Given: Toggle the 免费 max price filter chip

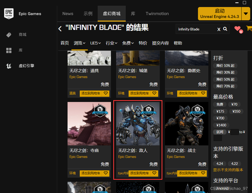Looking at the screenshot, I should coord(220,105).
